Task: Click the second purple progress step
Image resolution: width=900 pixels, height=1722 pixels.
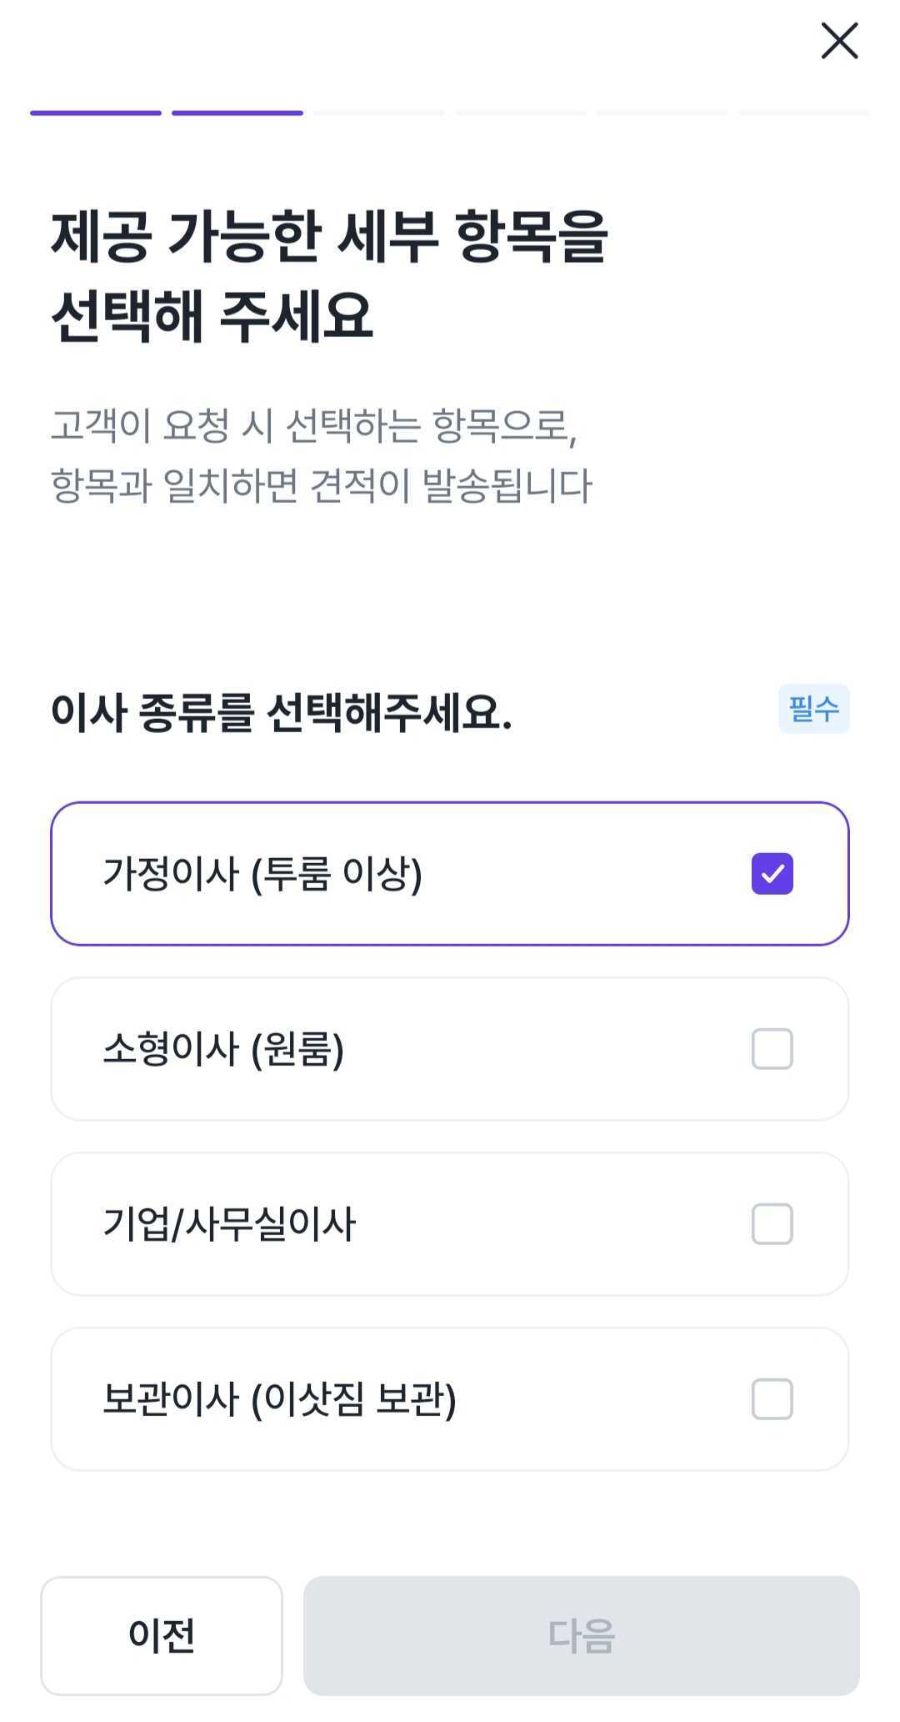Action: point(237,113)
